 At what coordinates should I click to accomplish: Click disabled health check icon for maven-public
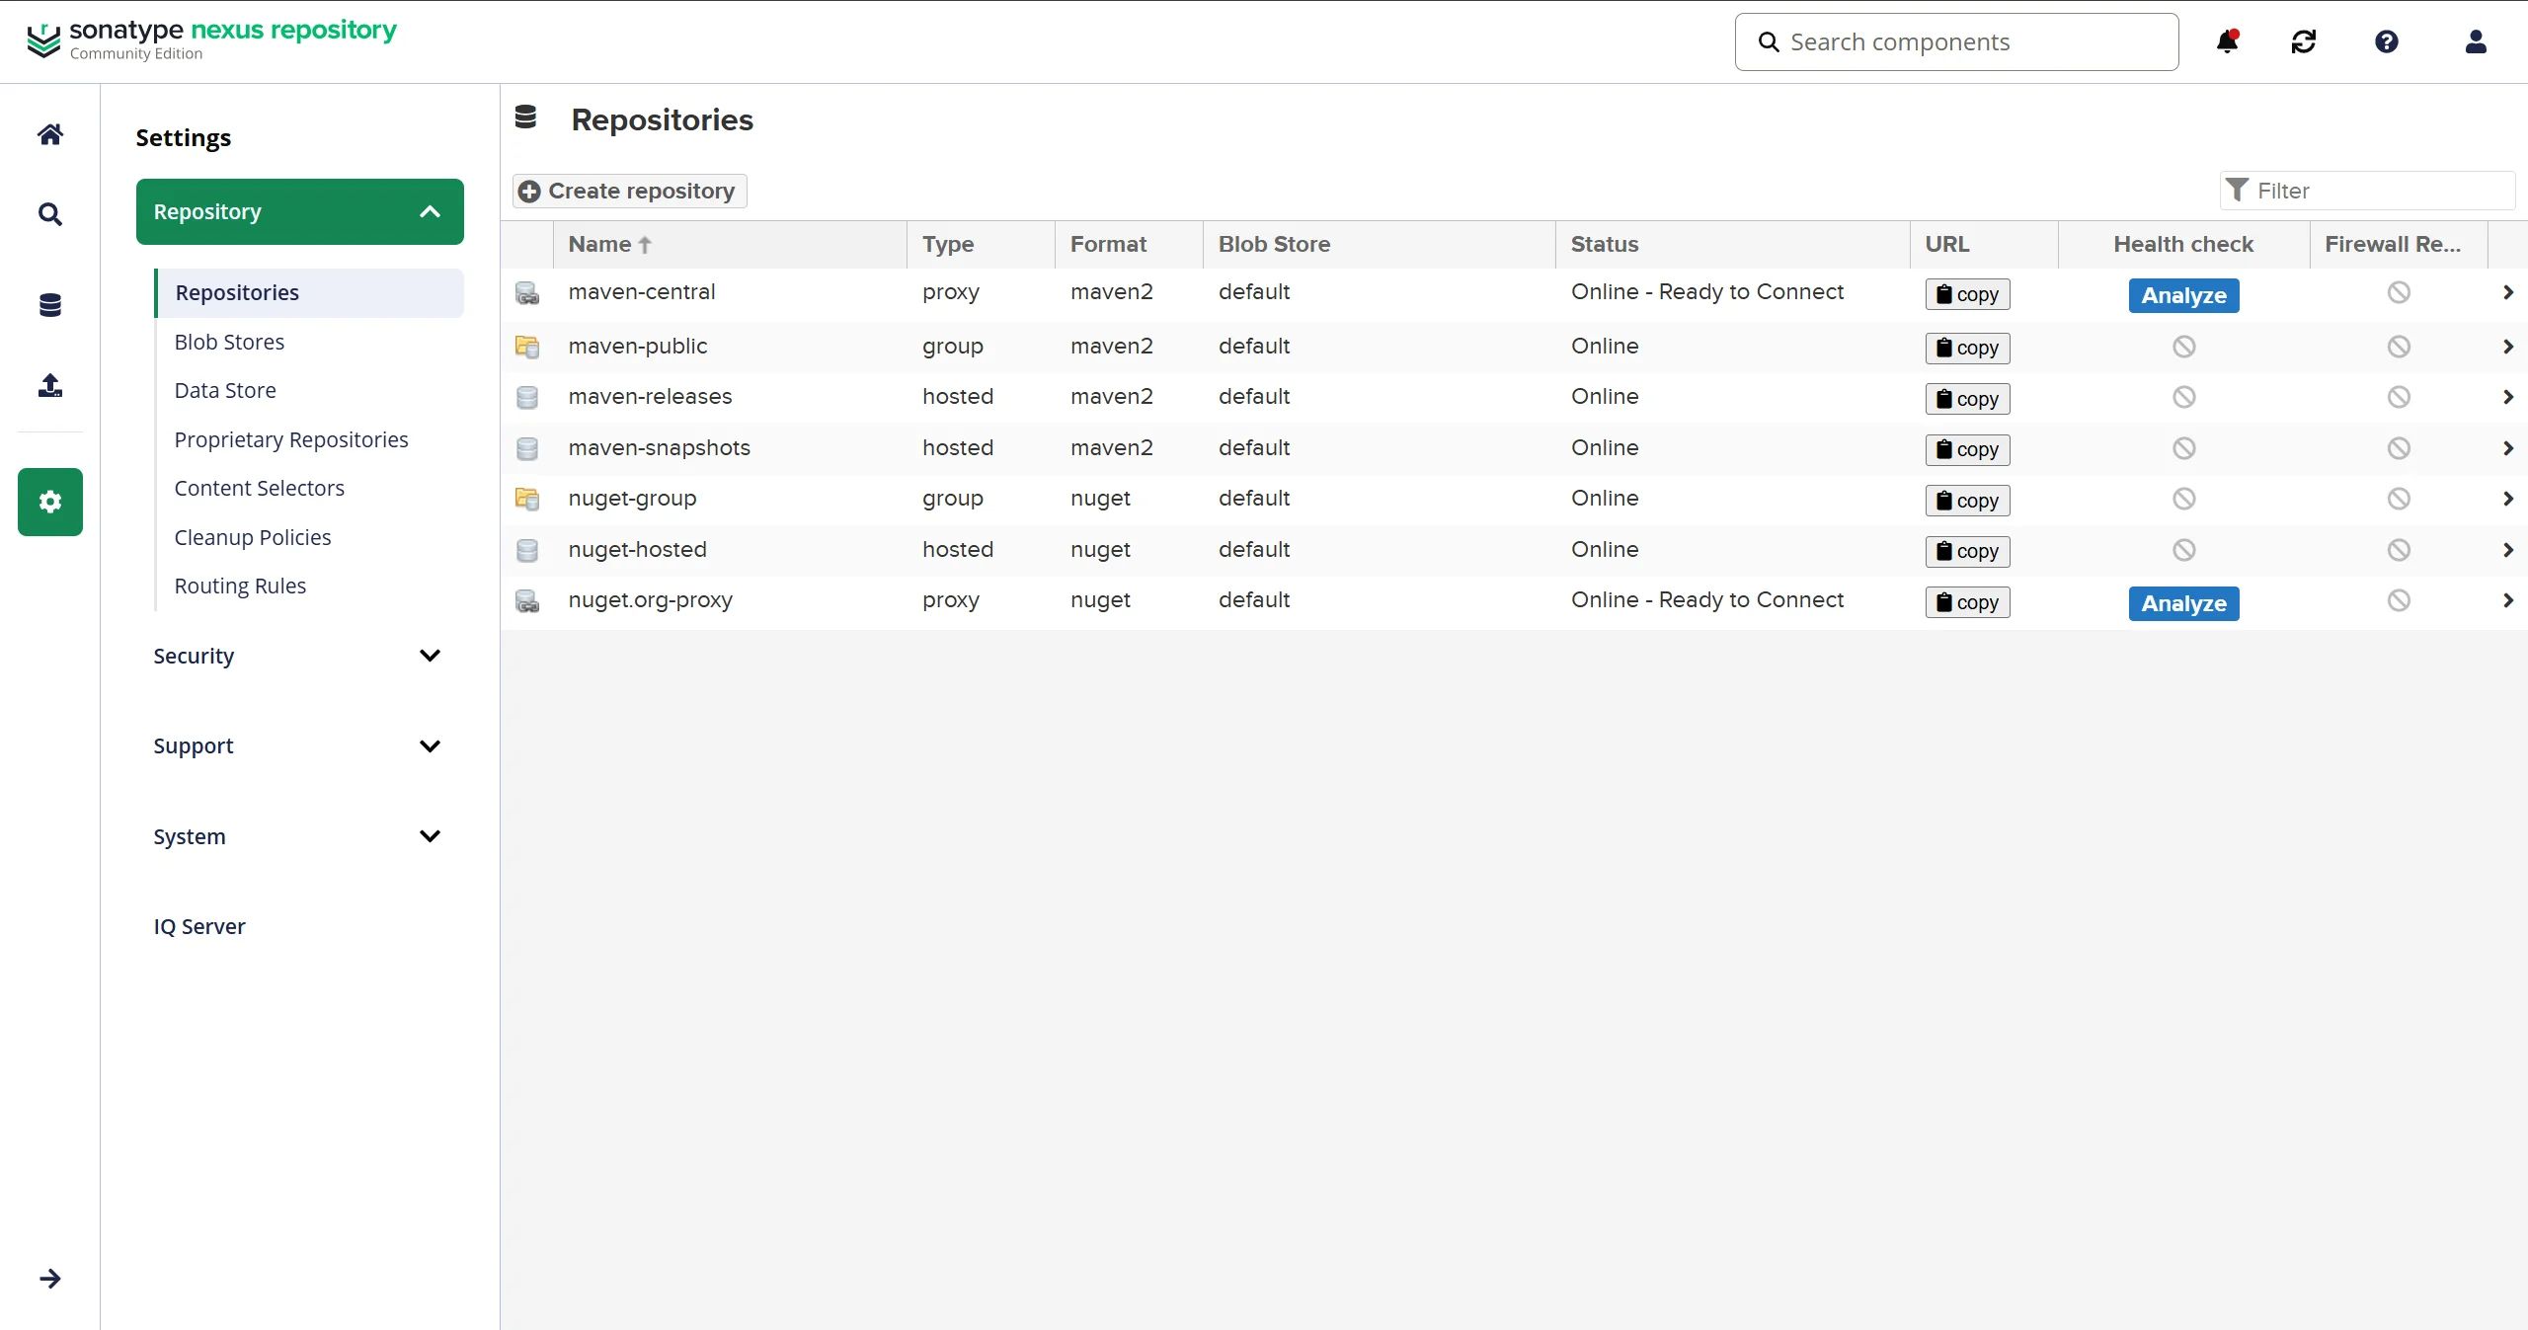tap(2183, 347)
